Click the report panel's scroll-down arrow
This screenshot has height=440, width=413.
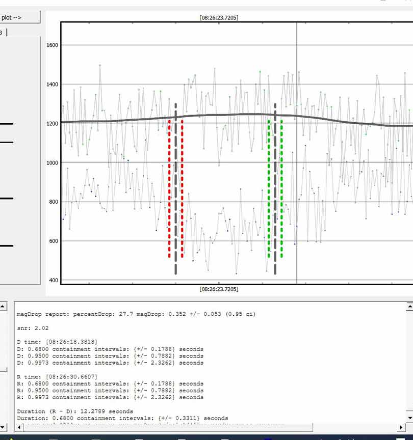tap(409, 418)
